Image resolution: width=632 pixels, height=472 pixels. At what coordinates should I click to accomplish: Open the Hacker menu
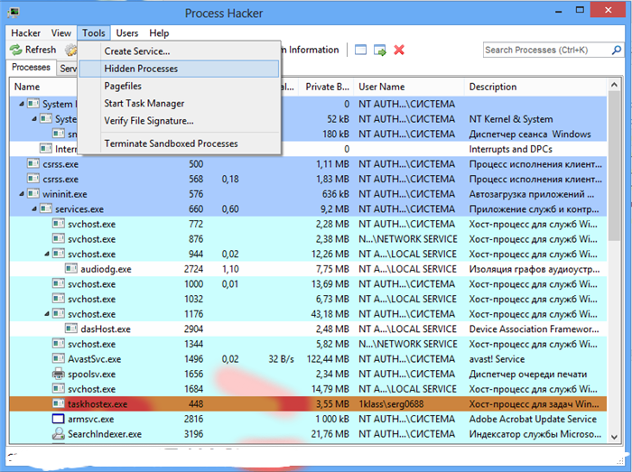point(26,33)
